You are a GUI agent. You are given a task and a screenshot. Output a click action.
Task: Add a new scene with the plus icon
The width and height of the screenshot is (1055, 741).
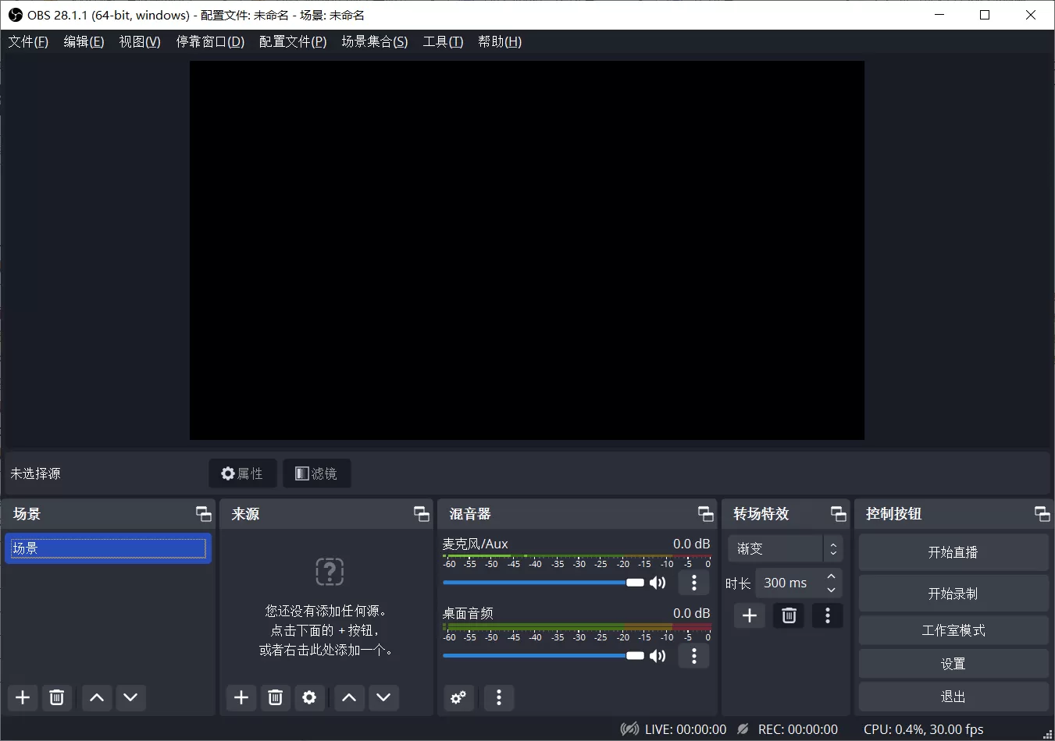22,697
